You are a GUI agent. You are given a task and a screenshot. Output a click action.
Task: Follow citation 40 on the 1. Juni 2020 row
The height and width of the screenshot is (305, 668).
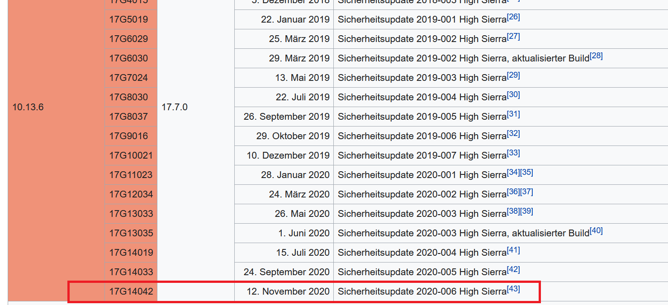point(597,231)
